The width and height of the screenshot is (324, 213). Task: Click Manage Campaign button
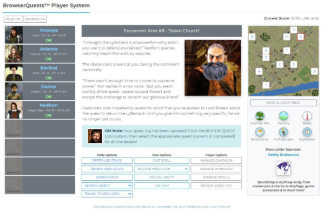216,161
